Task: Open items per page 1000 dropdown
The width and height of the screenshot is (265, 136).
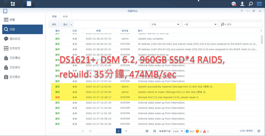Action: pyautogui.click(x=178, y=131)
